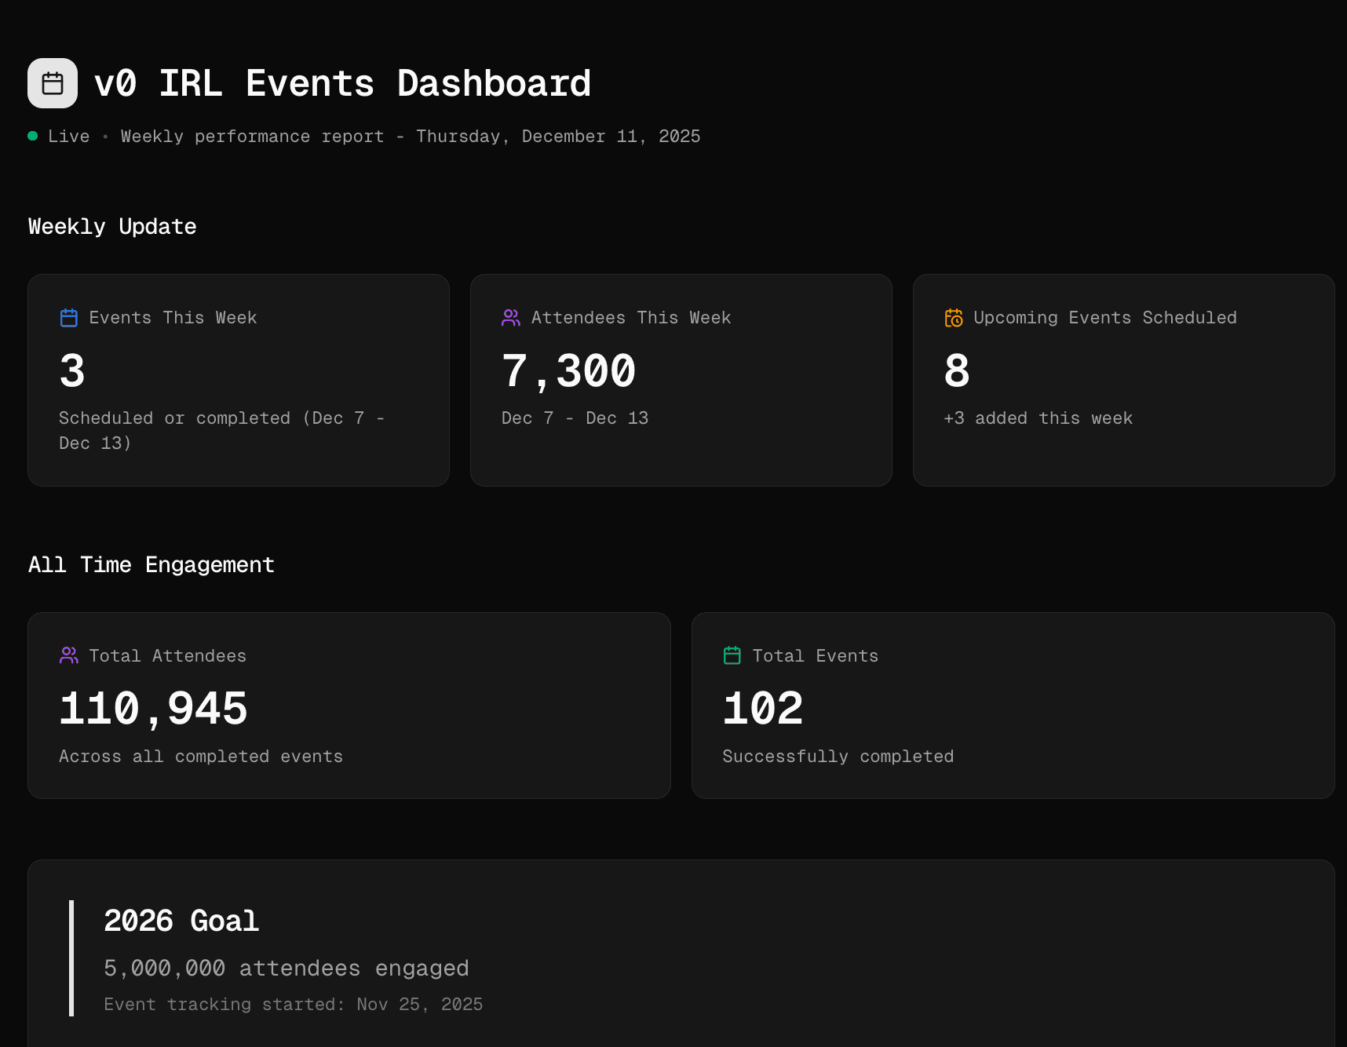The width and height of the screenshot is (1347, 1047).
Task: Click the 2026 Goal heading
Action: coord(181,920)
